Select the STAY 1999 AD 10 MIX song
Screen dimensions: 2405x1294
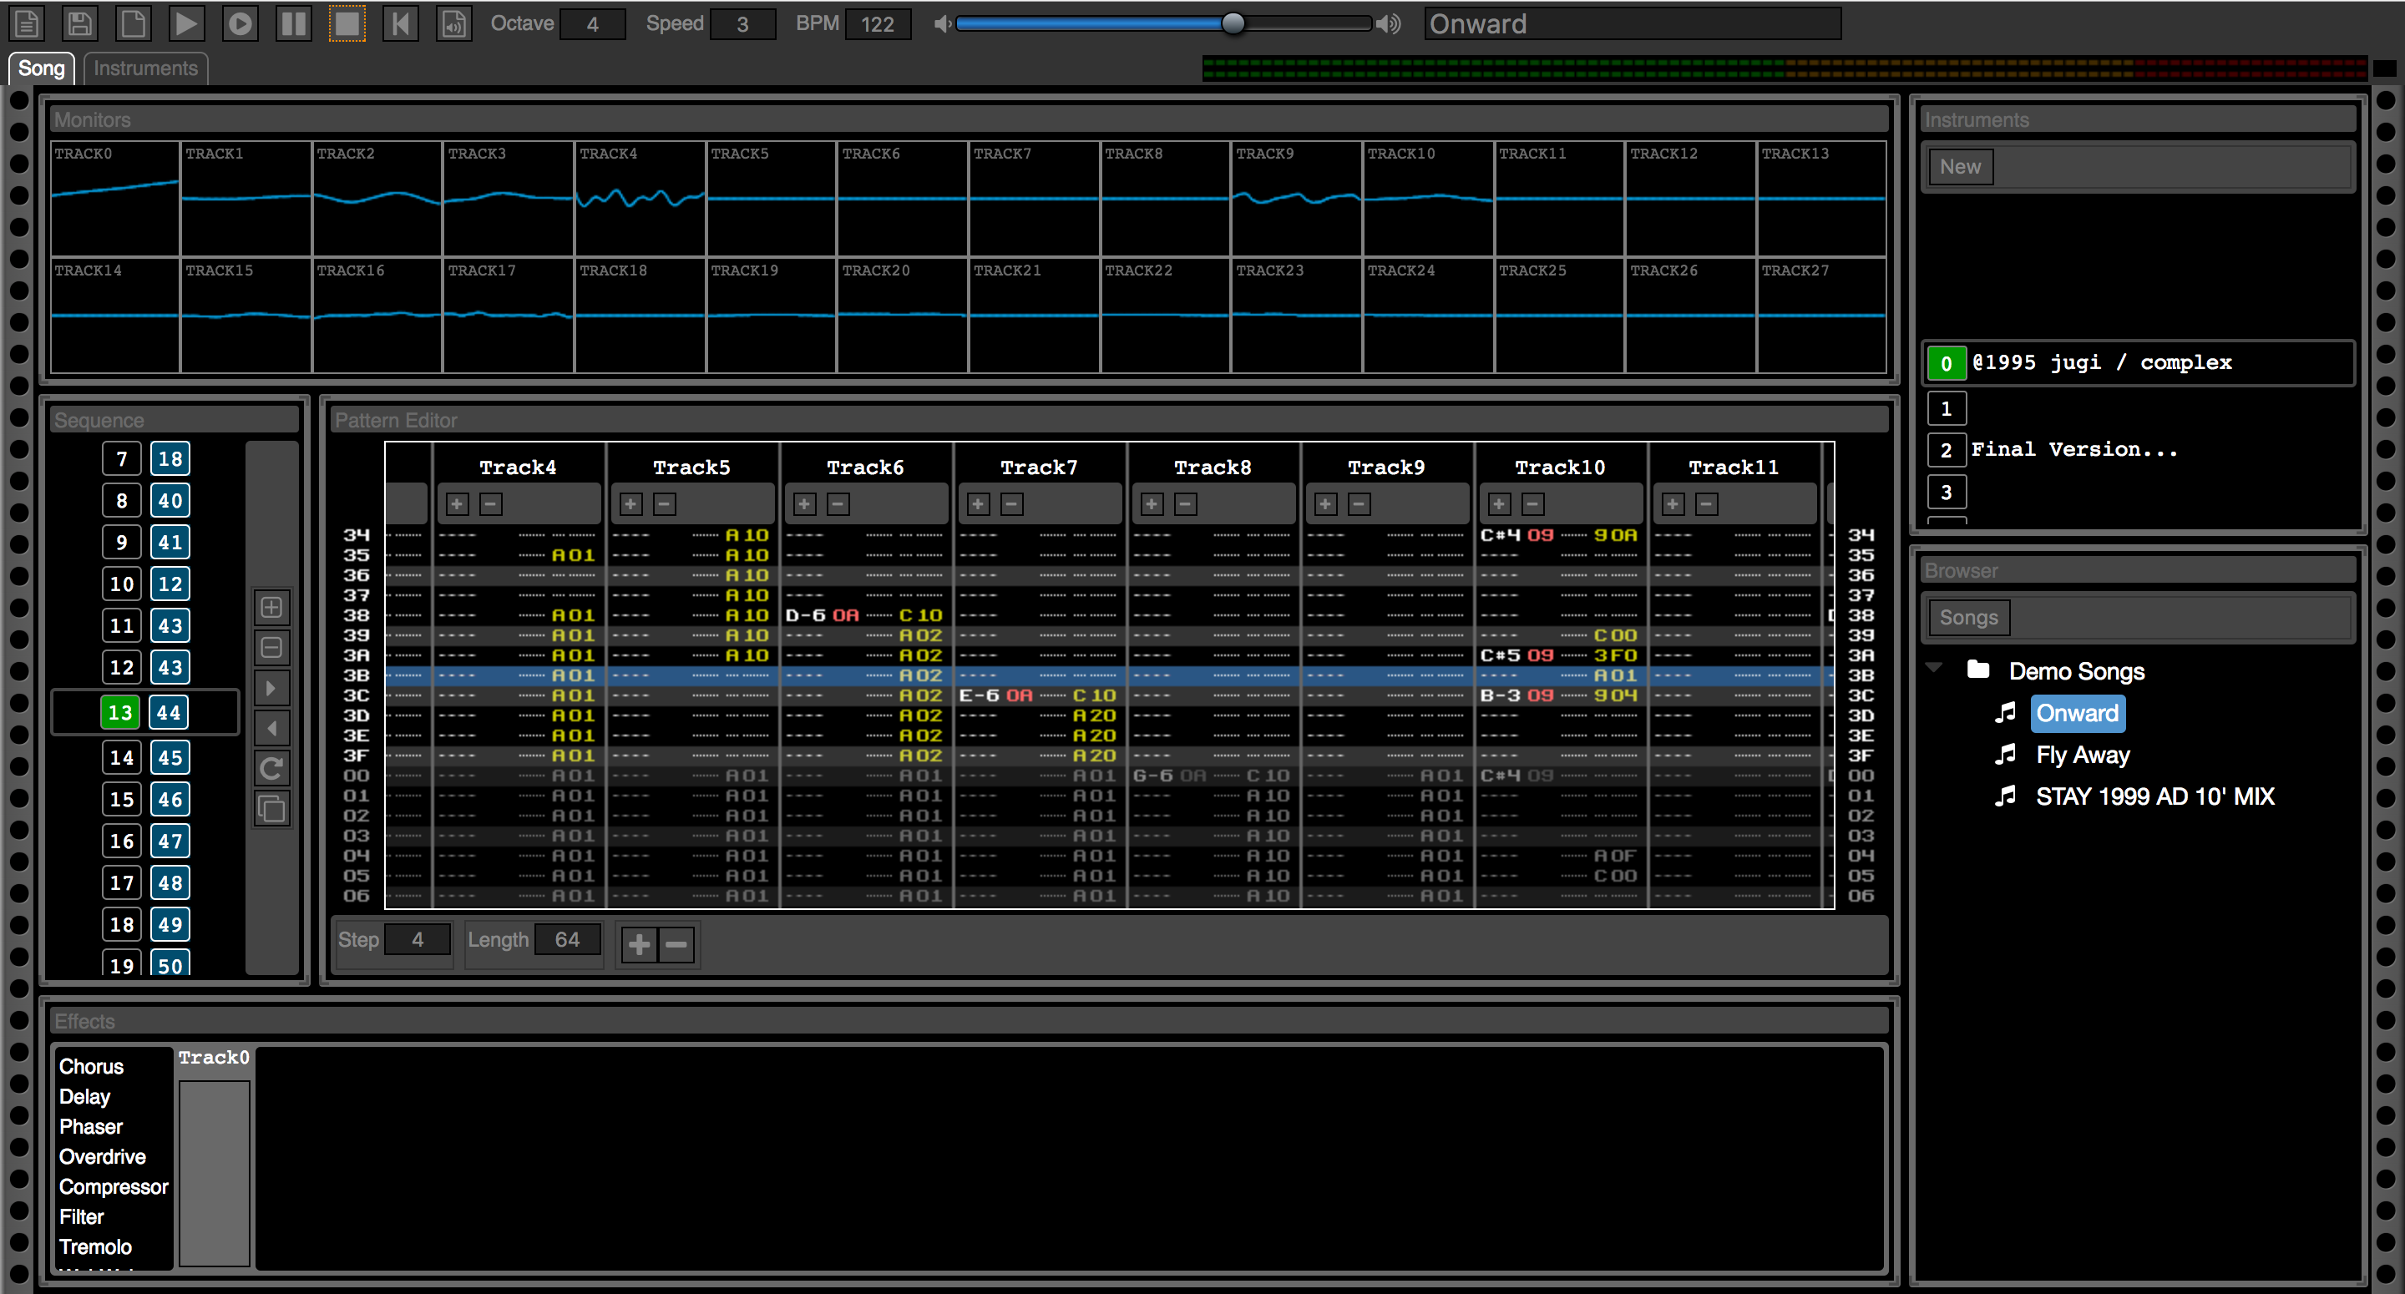click(2150, 796)
